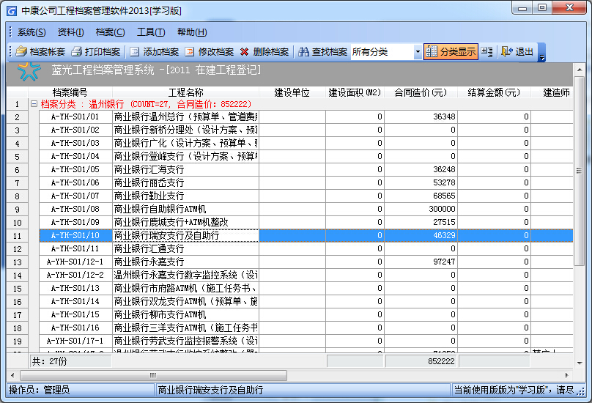Open the 工具(T) menu
Viewport: 592px width, 403px height.
coord(150,32)
